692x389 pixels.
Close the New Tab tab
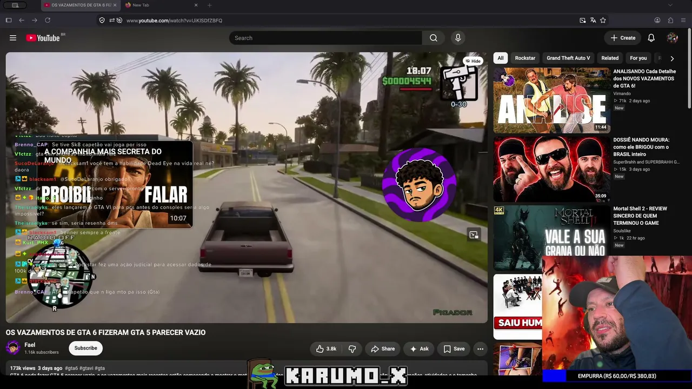click(196, 5)
